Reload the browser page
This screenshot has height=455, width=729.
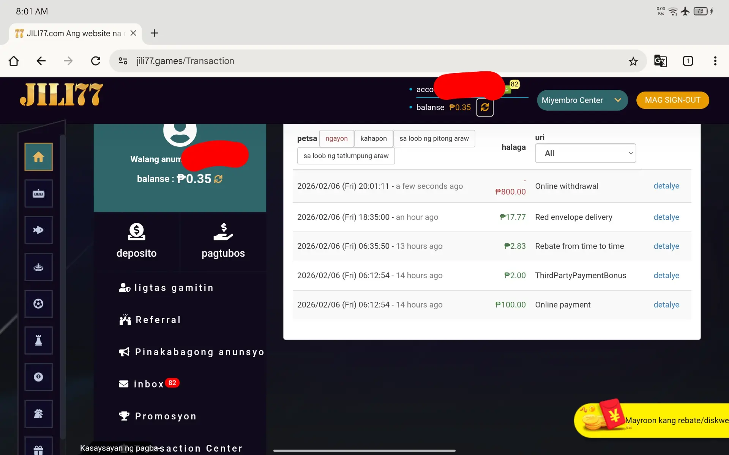point(96,61)
